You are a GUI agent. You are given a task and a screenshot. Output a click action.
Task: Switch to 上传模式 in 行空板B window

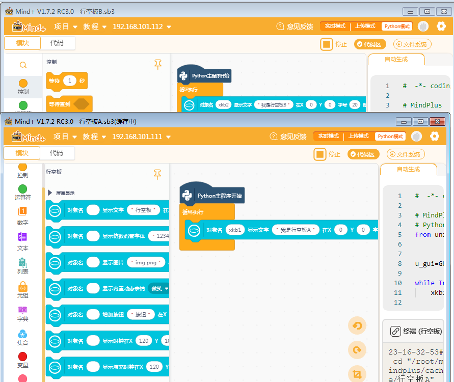(365, 26)
